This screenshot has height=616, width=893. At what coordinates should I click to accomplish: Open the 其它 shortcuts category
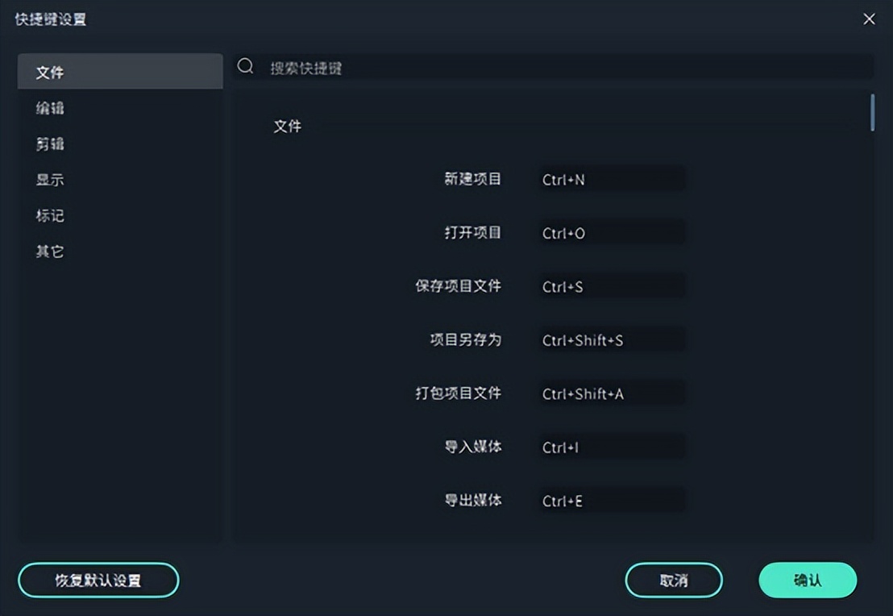tap(50, 252)
